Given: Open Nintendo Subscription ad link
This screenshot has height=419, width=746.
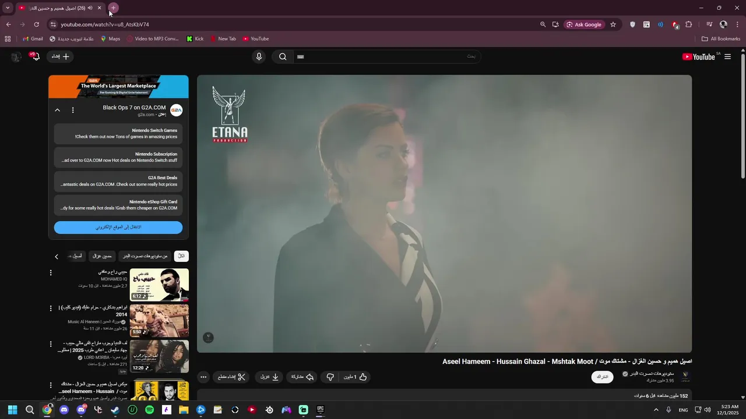Looking at the screenshot, I should (x=118, y=157).
